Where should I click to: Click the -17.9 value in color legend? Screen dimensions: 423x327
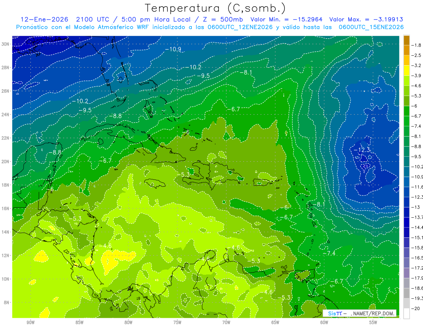coord(417,278)
